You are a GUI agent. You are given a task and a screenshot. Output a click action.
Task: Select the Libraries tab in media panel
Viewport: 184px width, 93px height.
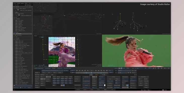pyautogui.click(x=22, y=3)
